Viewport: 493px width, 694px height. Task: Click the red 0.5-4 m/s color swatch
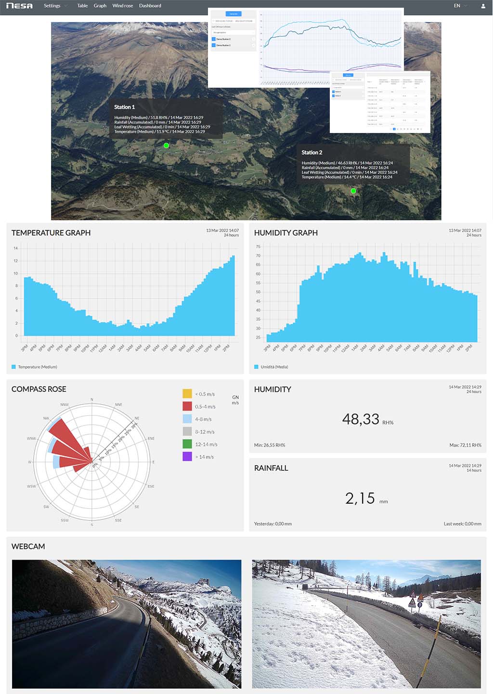tap(187, 406)
